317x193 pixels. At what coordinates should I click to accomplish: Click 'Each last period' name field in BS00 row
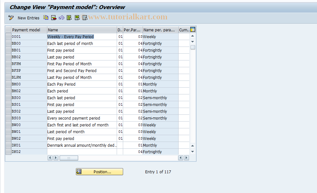point(82,98)
